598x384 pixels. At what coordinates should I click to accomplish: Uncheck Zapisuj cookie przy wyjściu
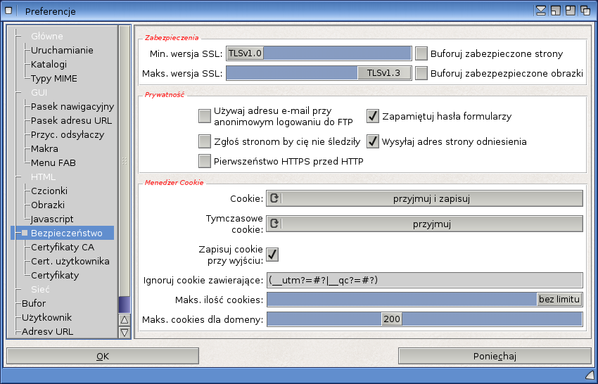pos(272,255)
